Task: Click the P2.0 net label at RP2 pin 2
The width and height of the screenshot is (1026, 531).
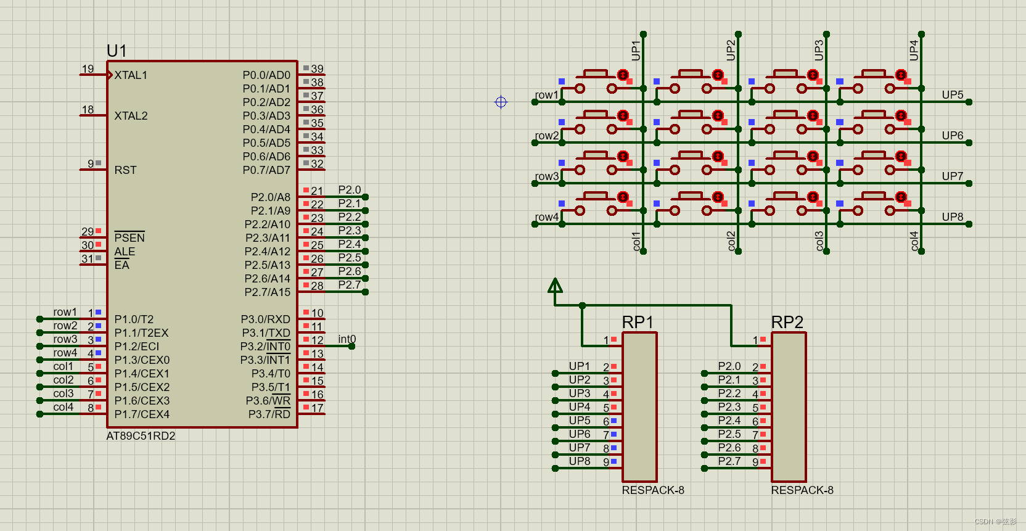Action: (x=729, y=366)
